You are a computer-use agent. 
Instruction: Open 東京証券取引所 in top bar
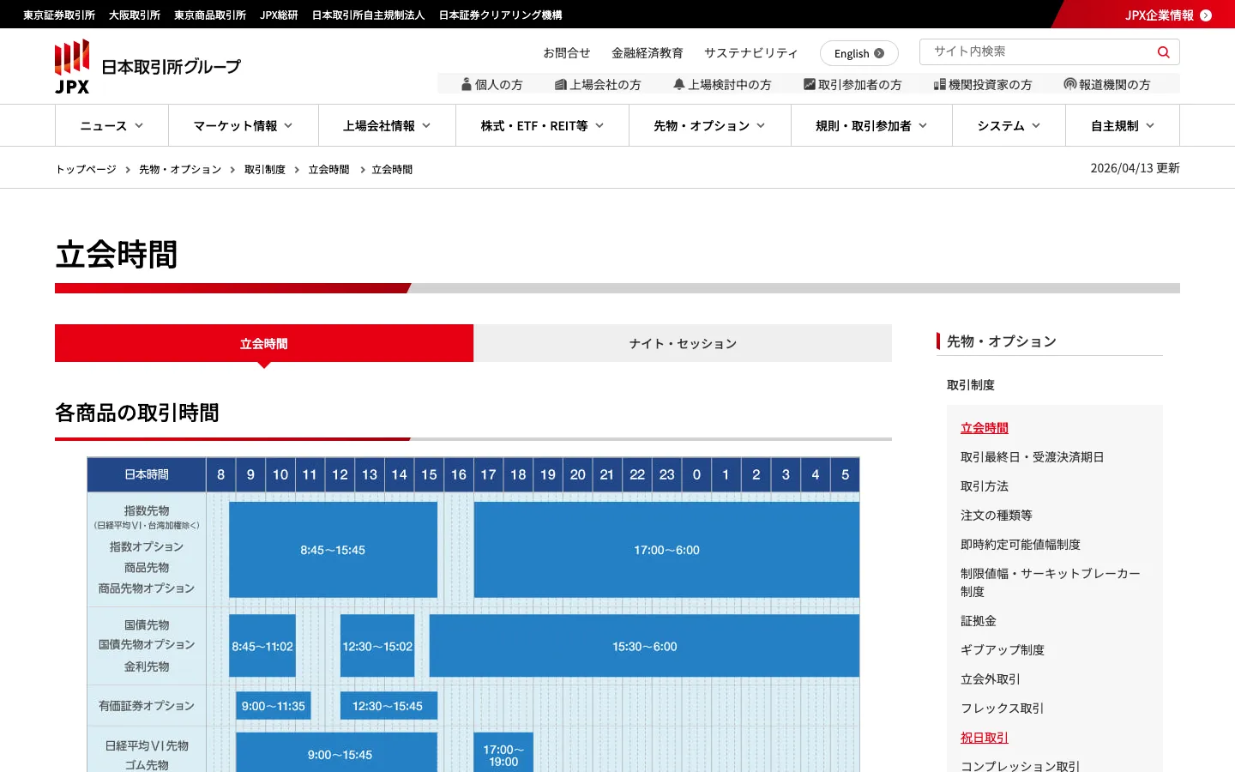[59, 15]
